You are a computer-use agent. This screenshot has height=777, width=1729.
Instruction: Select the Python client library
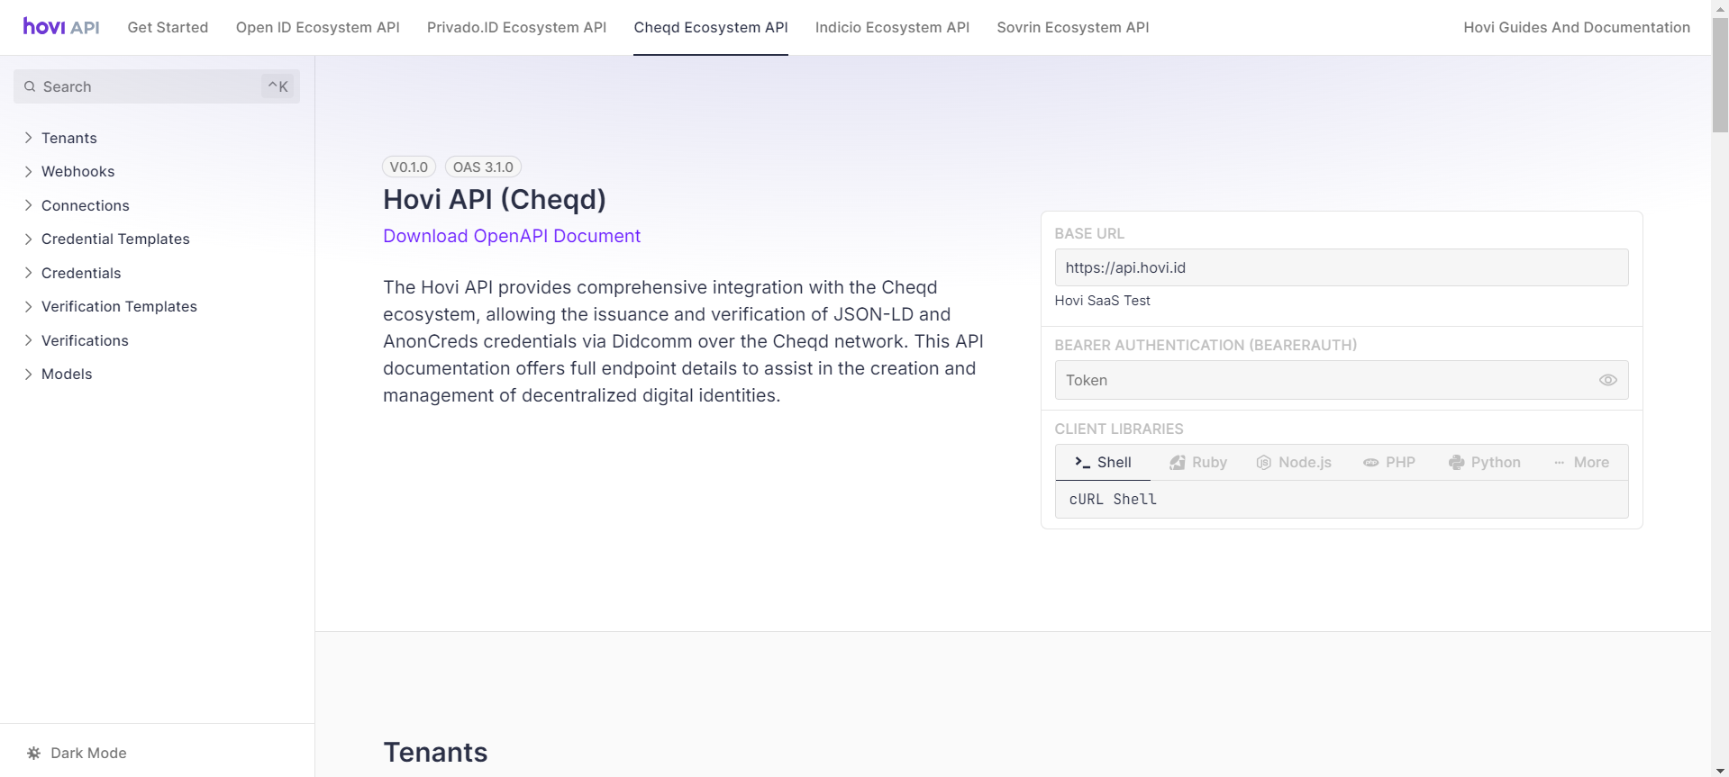tap(1485, 462)
